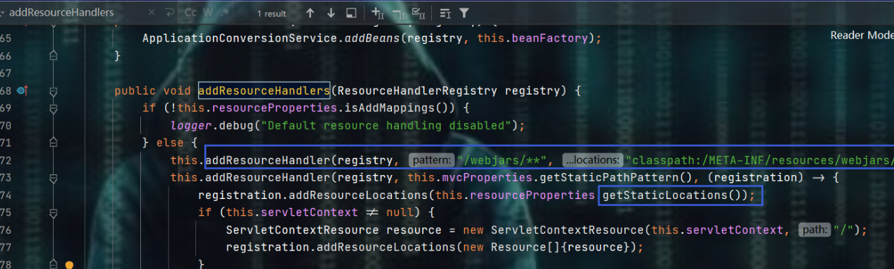
Task: Toggle Regex (.*) search option
Action: [x=224, y=13]
